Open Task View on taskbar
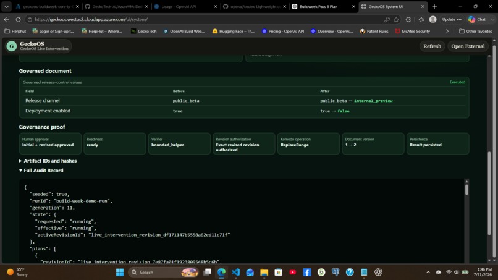Screen dimensions: 498x280 point(208,273)
